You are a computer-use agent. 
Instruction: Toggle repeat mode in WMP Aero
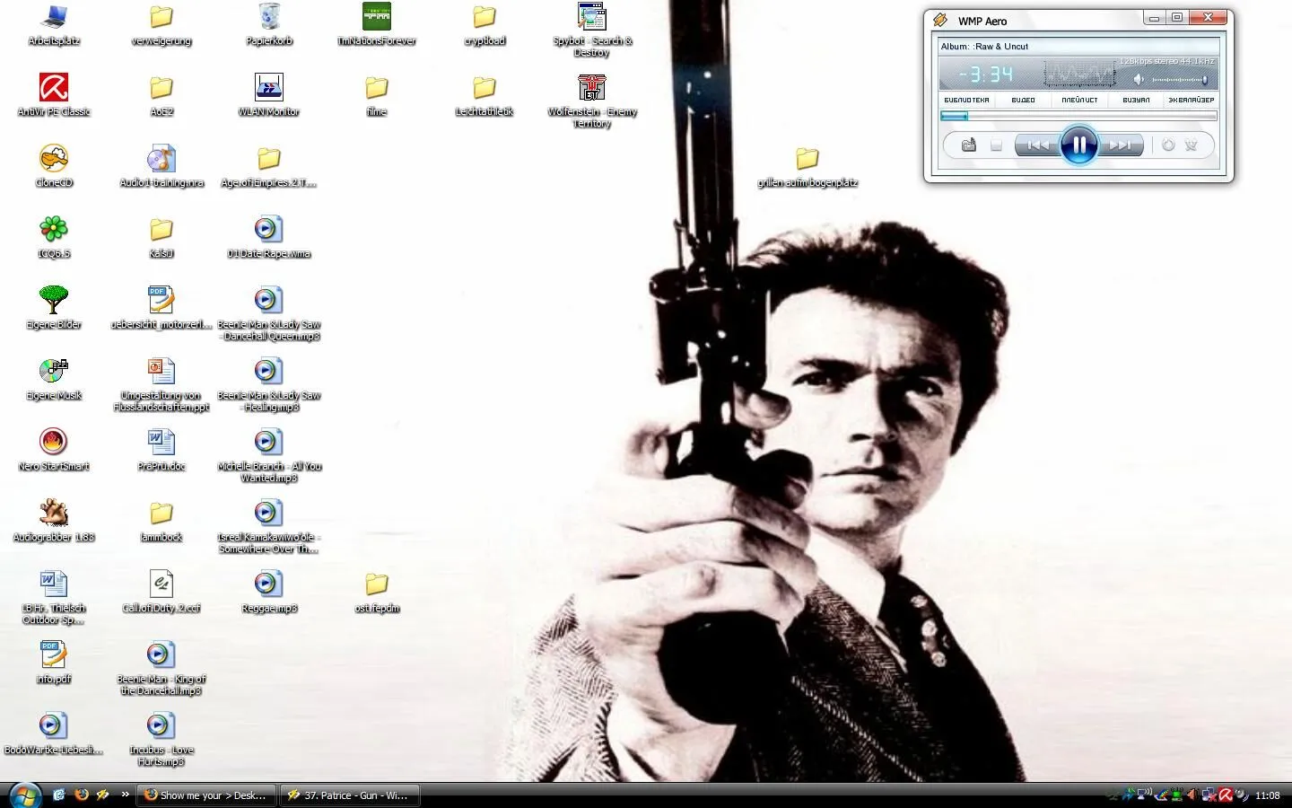tap(1168, 145)
